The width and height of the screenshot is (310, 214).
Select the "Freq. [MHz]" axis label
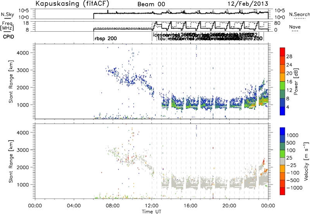(x=7, y=26)
